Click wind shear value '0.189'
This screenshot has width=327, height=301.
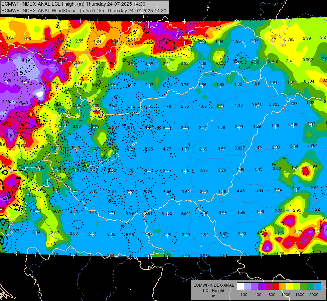pos(293,125)
